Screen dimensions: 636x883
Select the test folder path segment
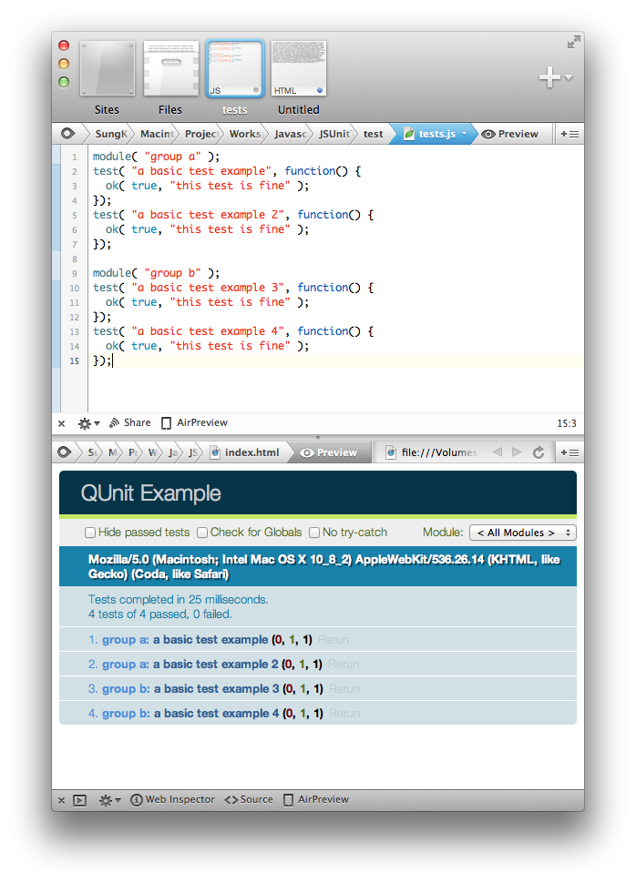374,134
